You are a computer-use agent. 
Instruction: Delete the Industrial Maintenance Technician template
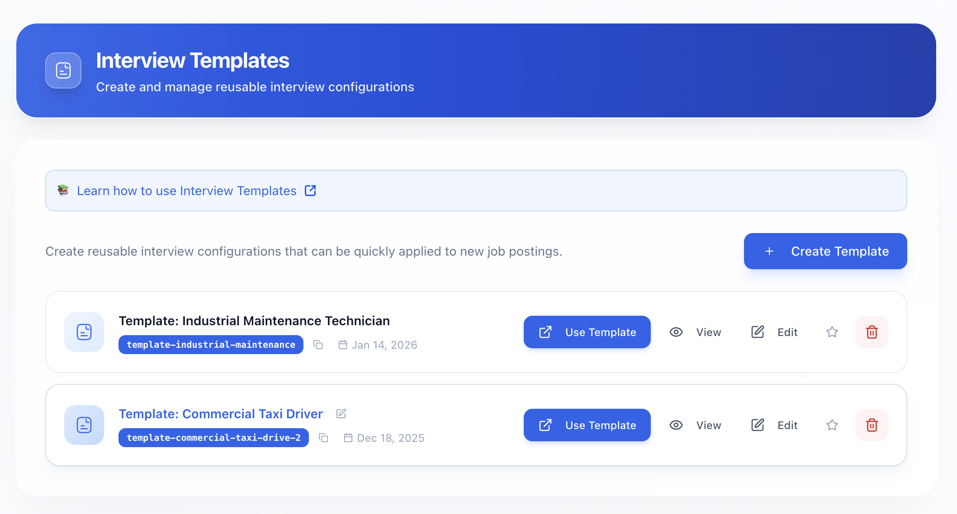872,332
